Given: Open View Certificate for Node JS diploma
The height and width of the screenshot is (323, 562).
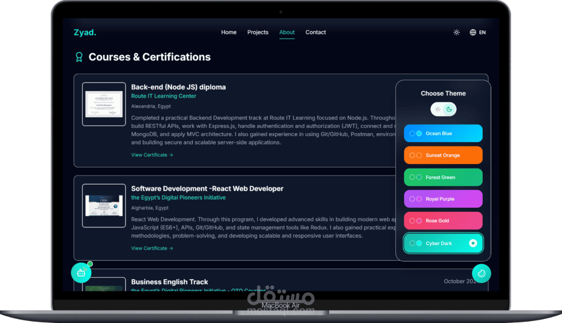Looking at the screenshot, I should [152, 155].
